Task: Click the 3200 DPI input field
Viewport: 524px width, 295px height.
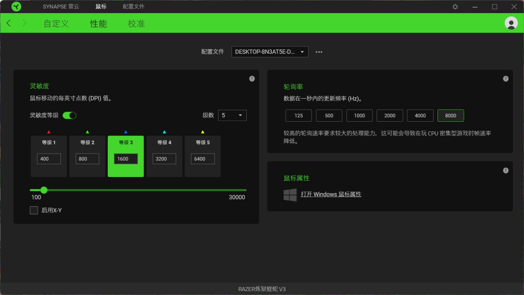Action: 164,159
